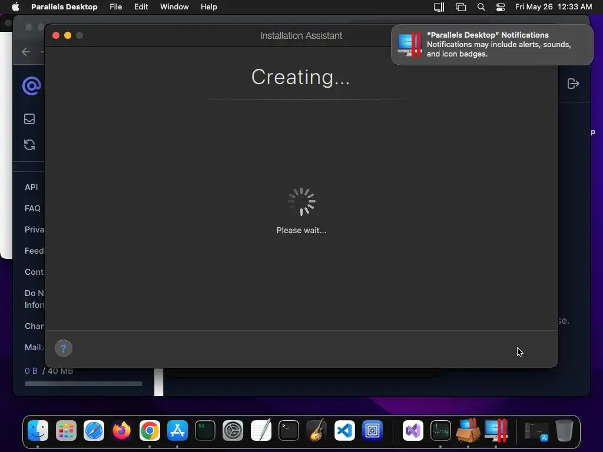
Task: Open the inbox icon in background sidebar
Action: pyautogui.click(x=29, y=119)
